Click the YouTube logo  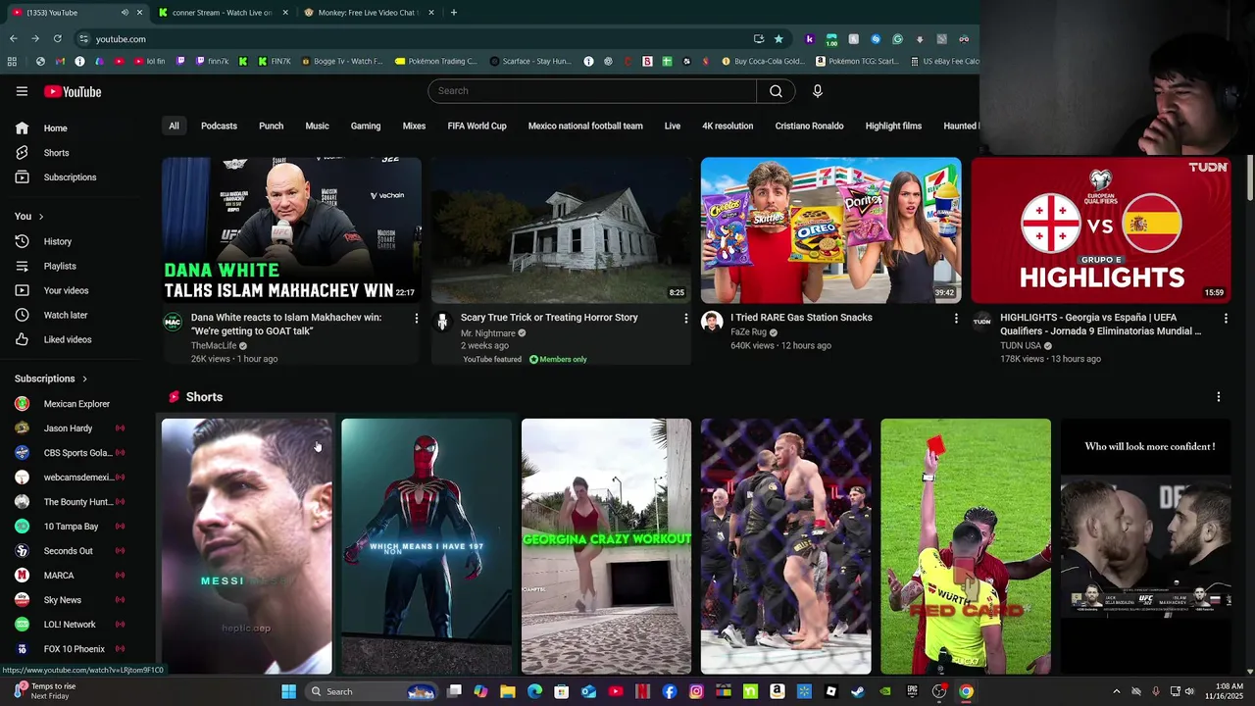(x=73, y=91)
